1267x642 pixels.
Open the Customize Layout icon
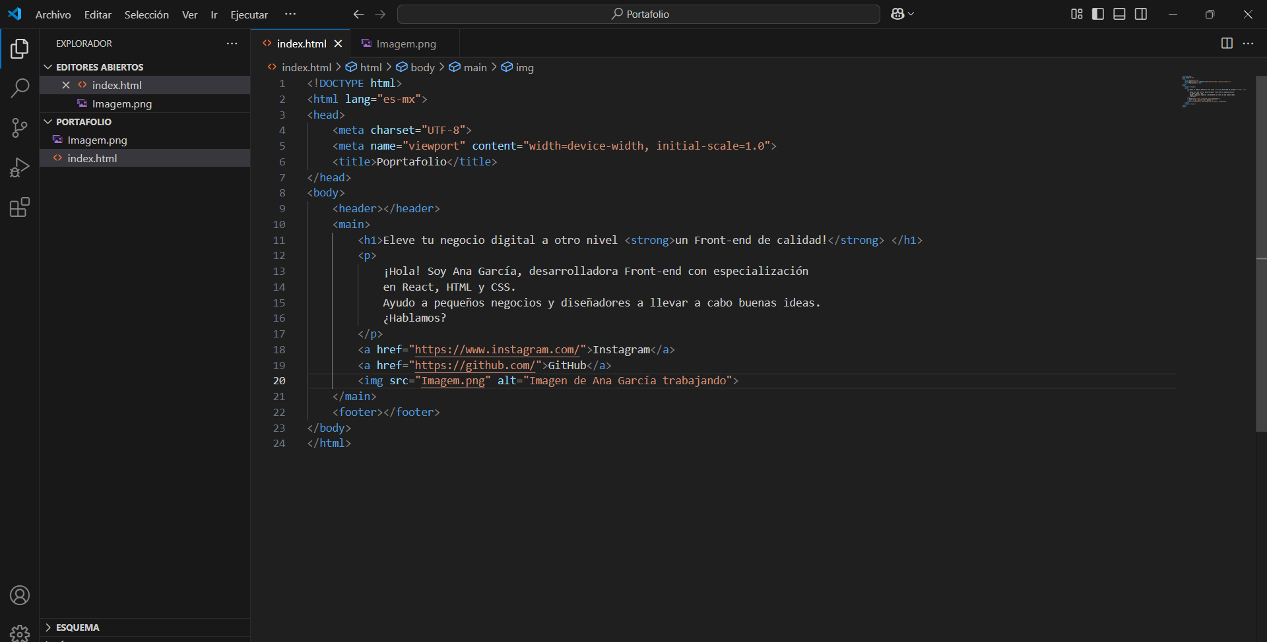pyautogui.click(x=1077, y=14)
